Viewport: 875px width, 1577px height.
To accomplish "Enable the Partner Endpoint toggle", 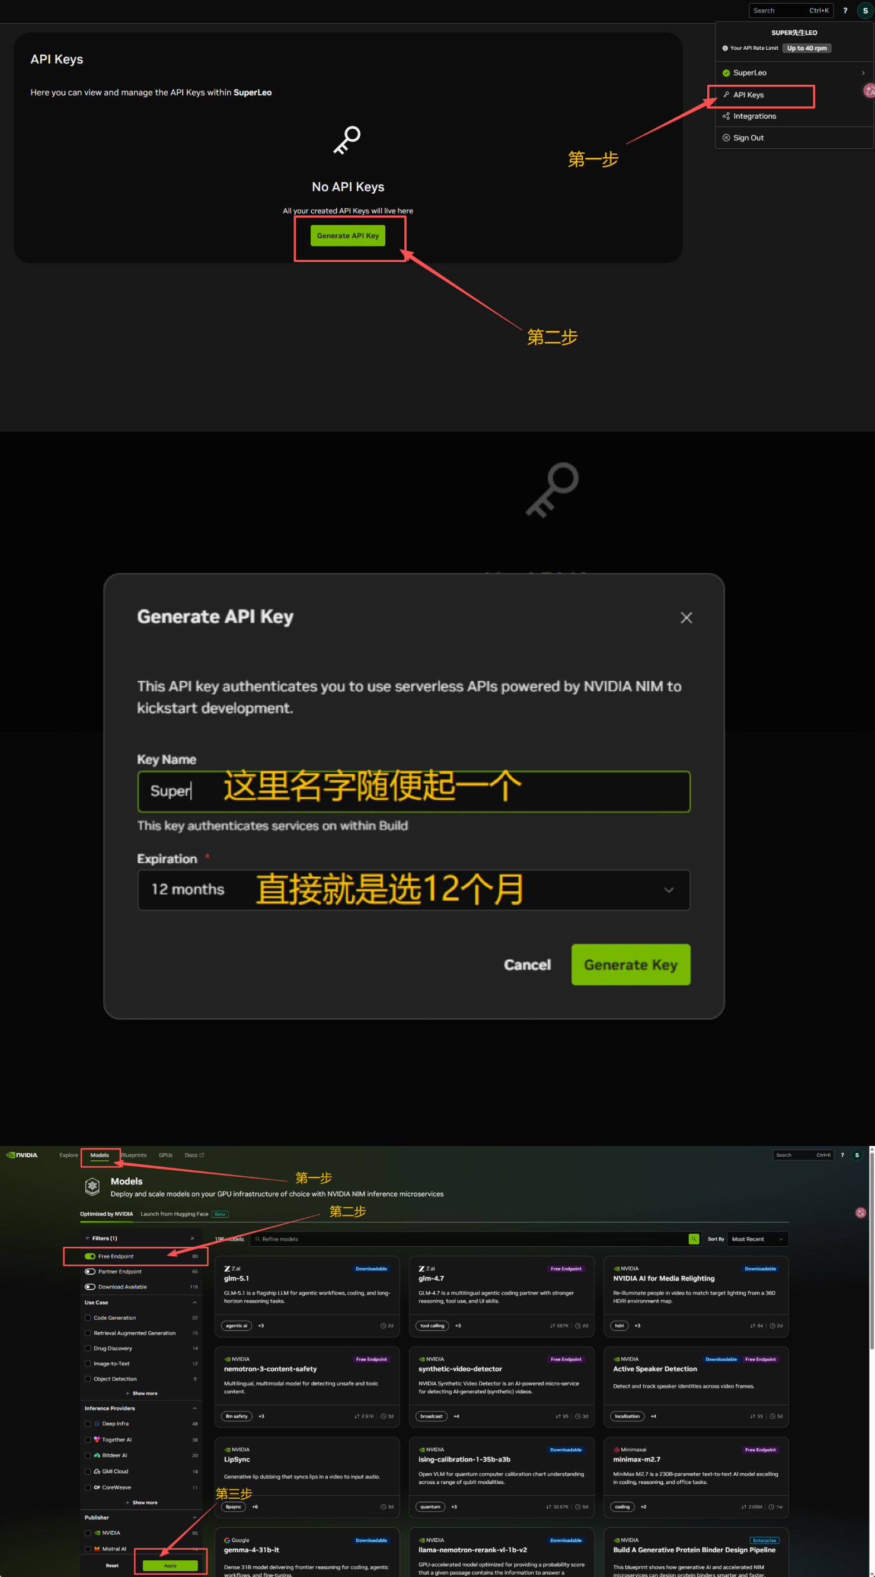I will (90, 1271).
